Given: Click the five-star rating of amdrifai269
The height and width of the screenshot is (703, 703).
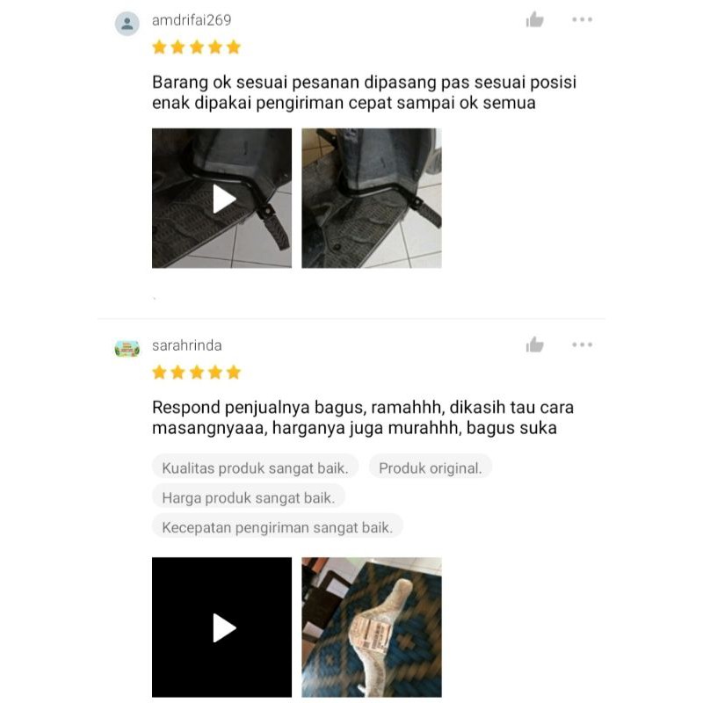Looking at the screenshot, I should point(196,47).
